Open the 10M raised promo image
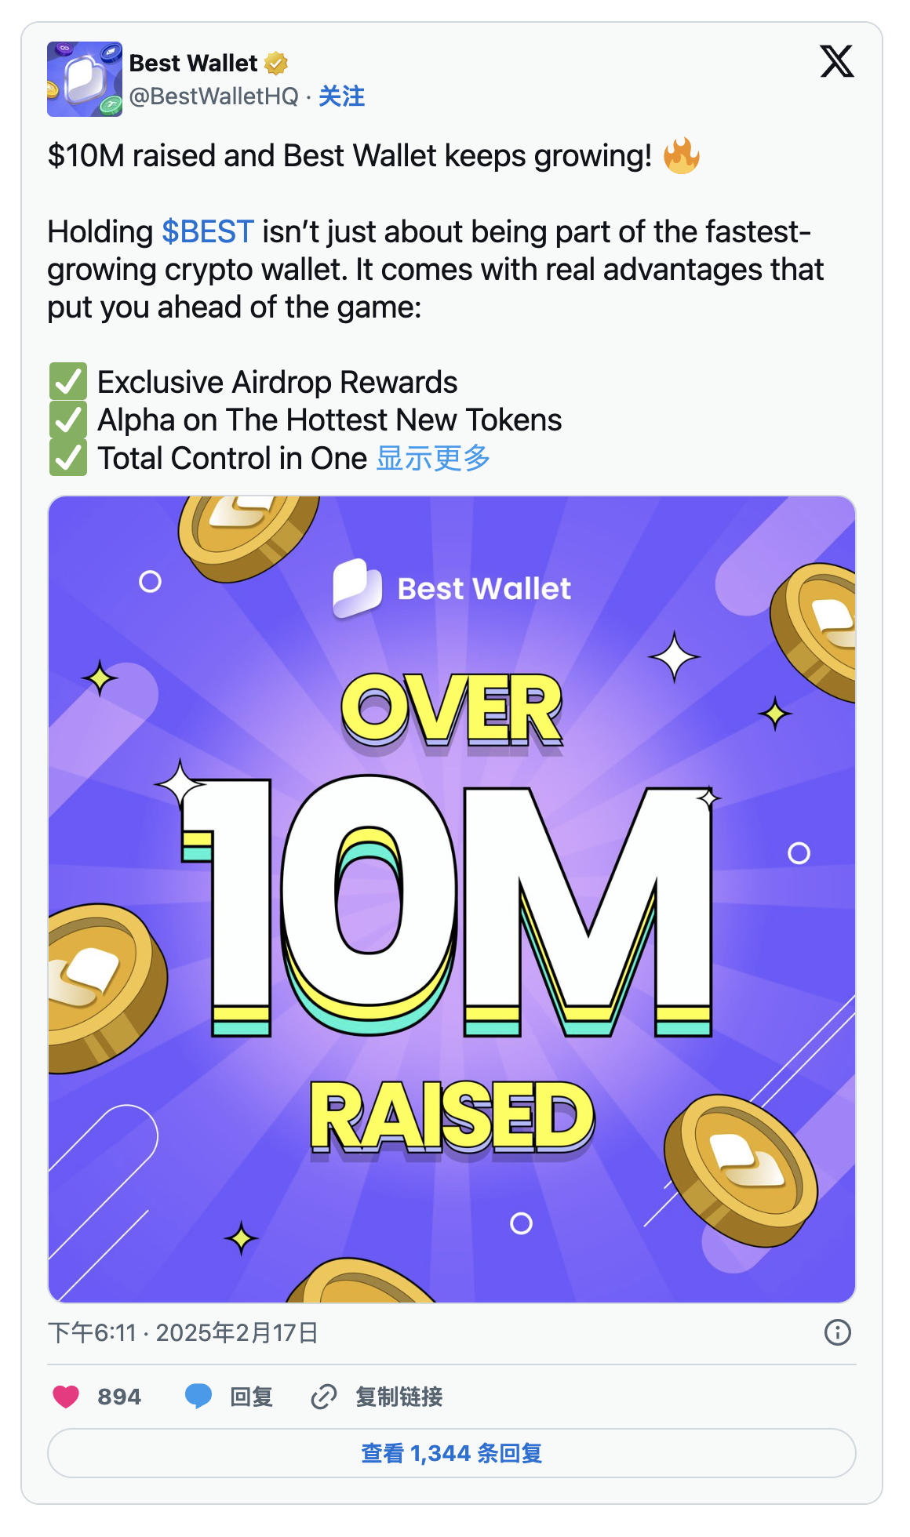 pyautogui.click(x=451, y=899)
